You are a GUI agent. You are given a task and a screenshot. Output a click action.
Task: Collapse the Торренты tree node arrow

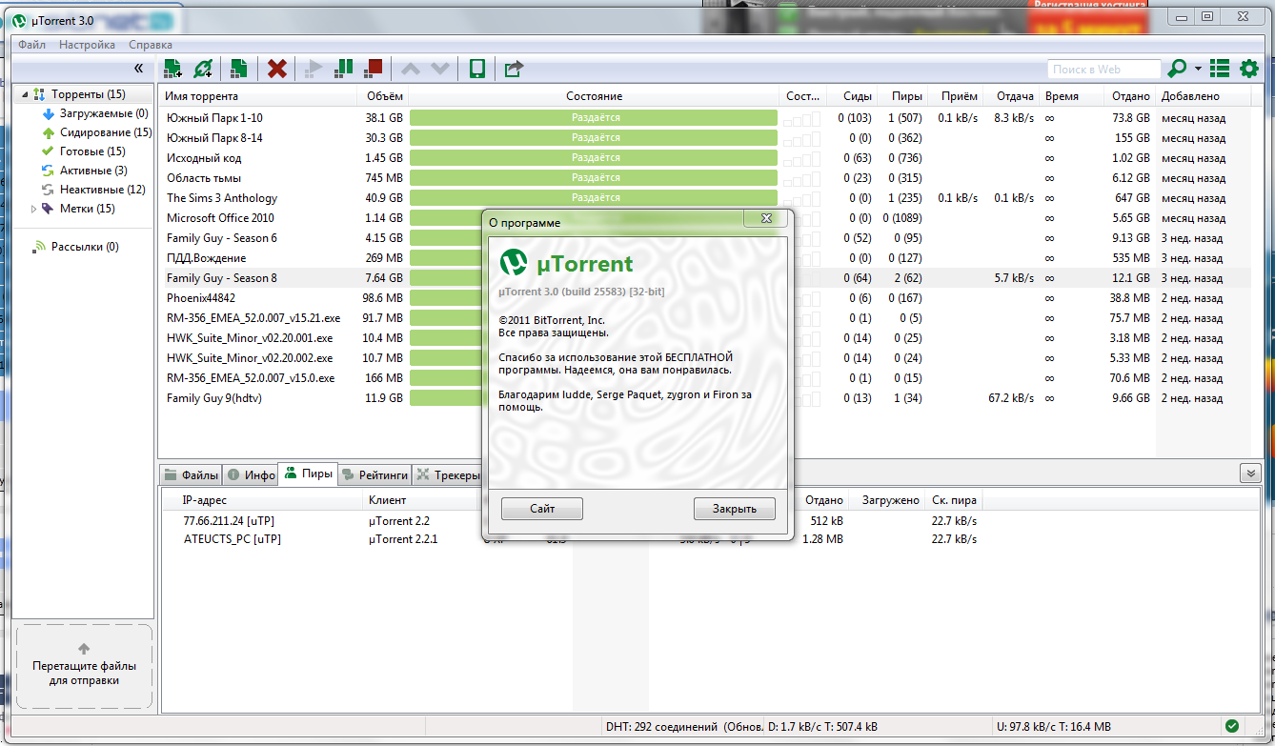23,94
